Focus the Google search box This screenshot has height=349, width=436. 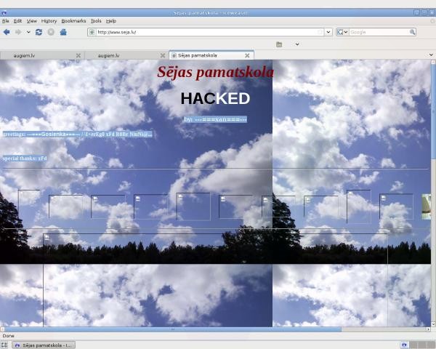(378, 32)
